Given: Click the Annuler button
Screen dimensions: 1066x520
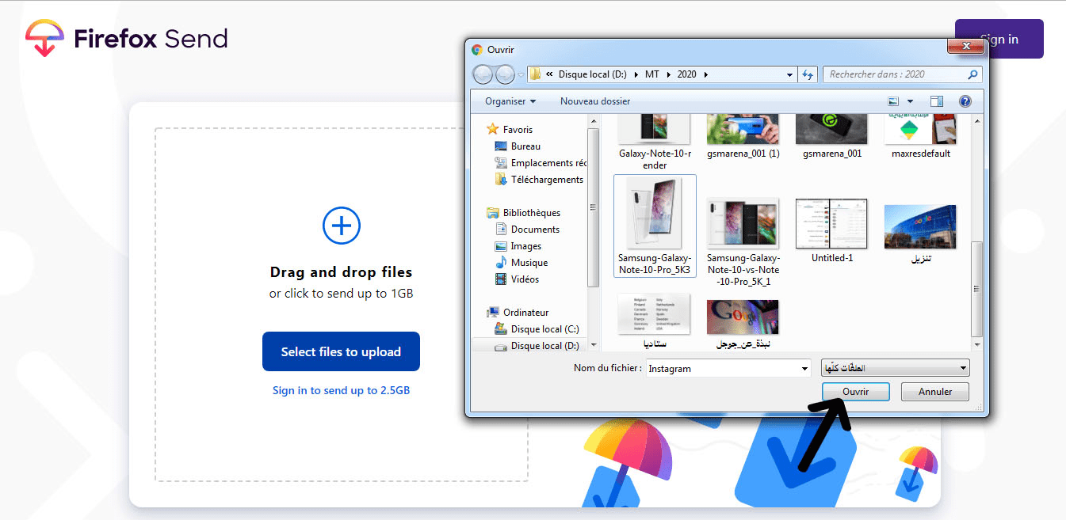Looking at the screenshot, I should point(935,392).
